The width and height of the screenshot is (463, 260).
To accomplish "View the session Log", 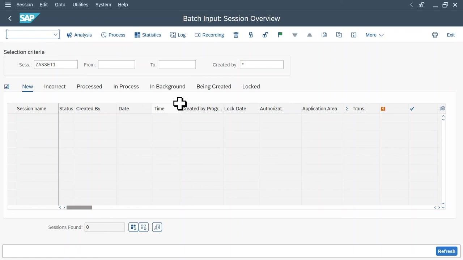I will point(178,35).
